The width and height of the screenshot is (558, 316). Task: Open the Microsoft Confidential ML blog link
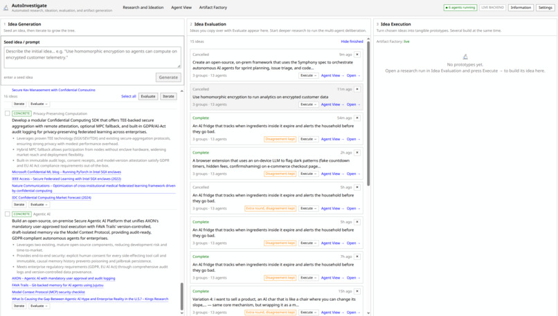[x=66, y=172]
